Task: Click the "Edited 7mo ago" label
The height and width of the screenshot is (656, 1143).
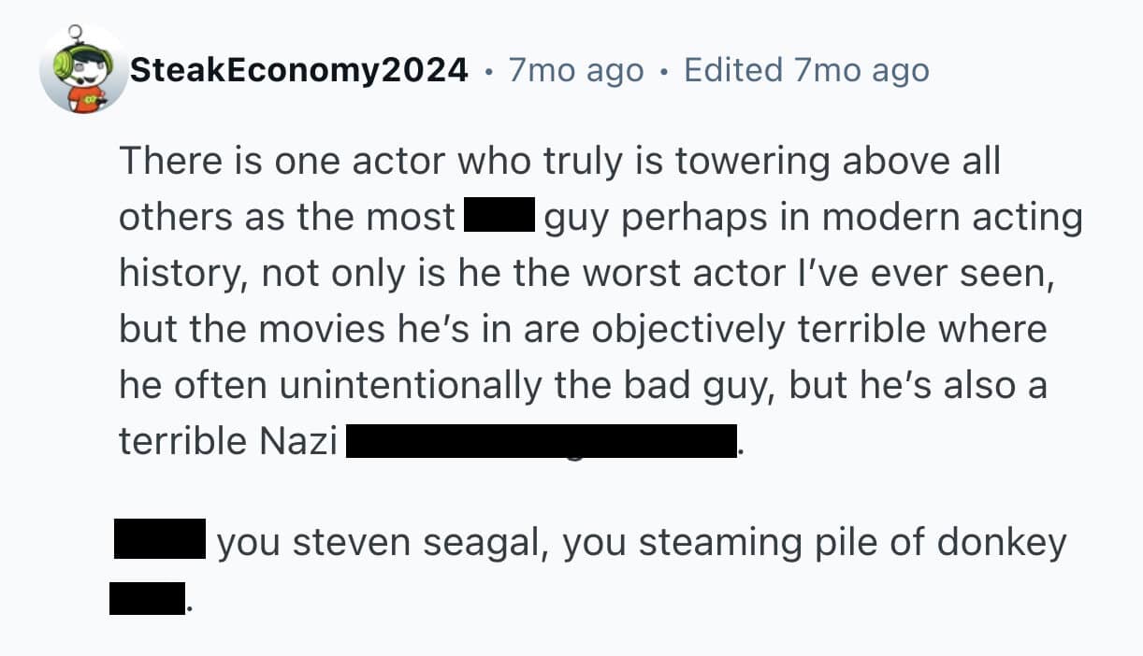Action: click(x=806, y=70)
